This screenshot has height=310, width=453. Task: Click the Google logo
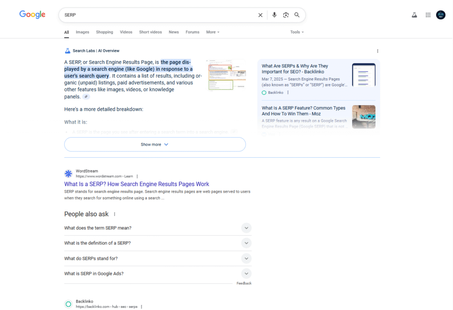pos(32,15)
